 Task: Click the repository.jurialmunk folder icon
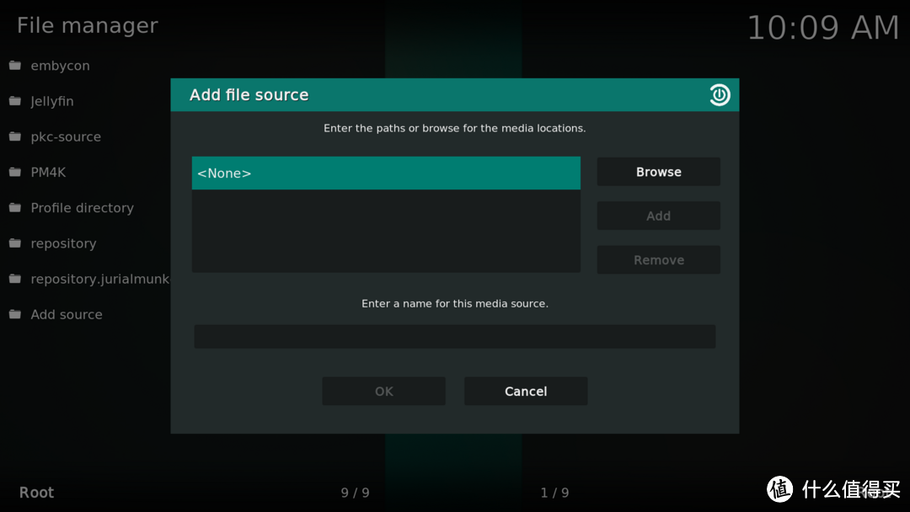[15, 279]
